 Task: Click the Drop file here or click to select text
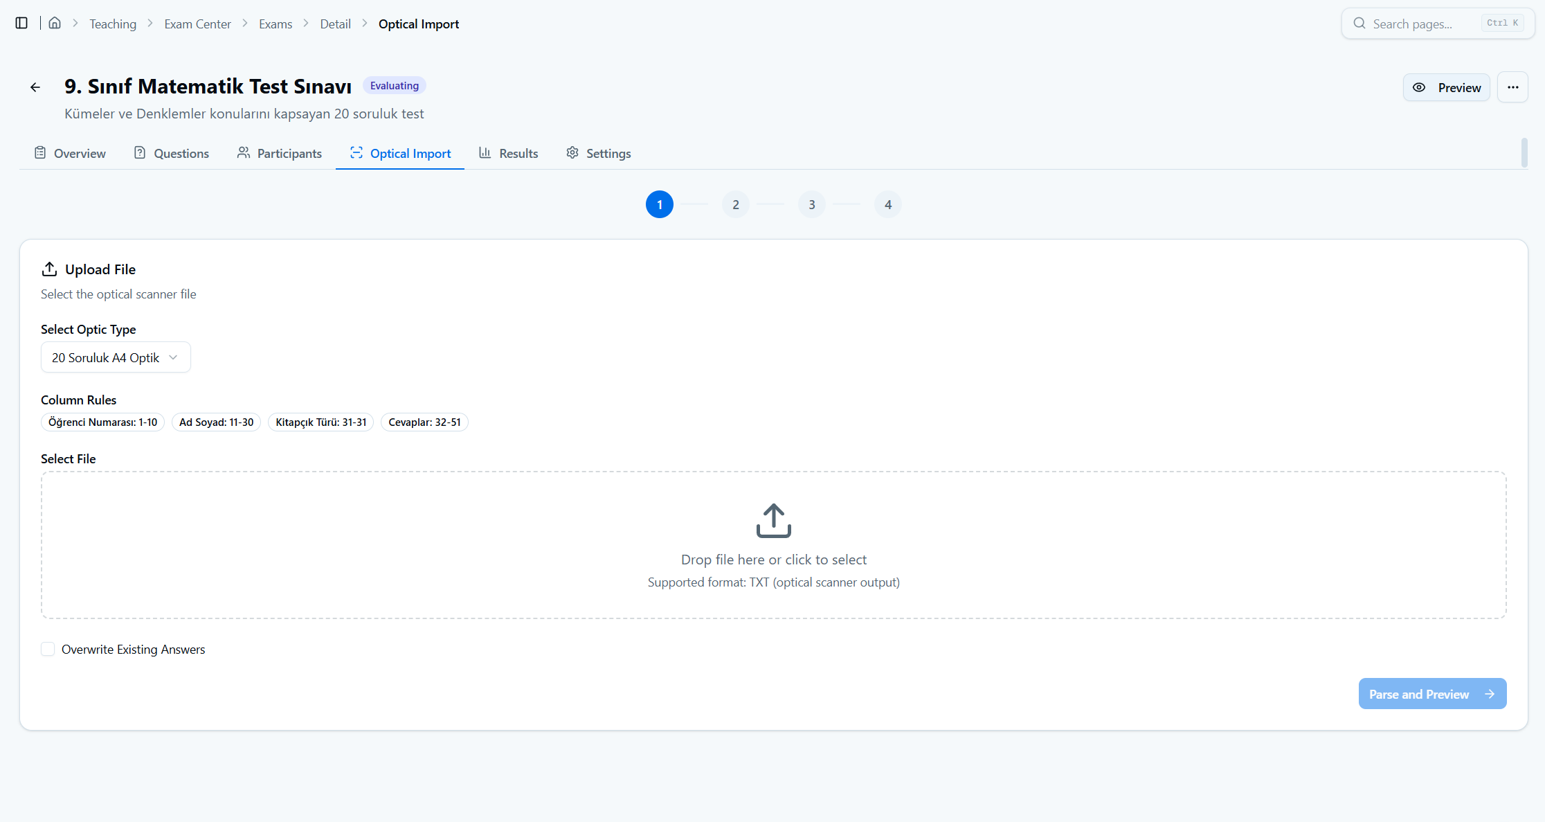point(773,560)
